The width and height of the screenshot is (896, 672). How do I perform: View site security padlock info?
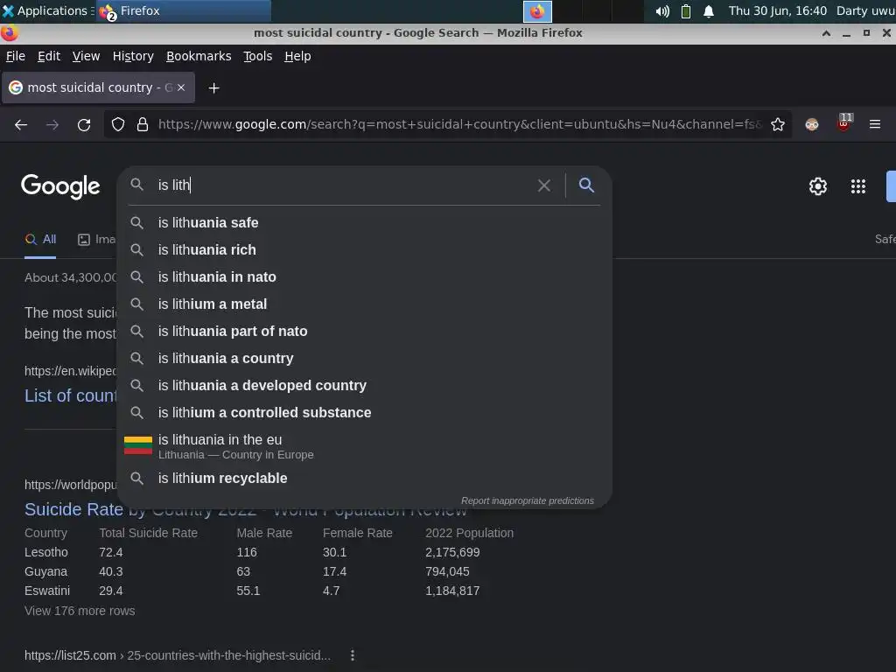143,124
